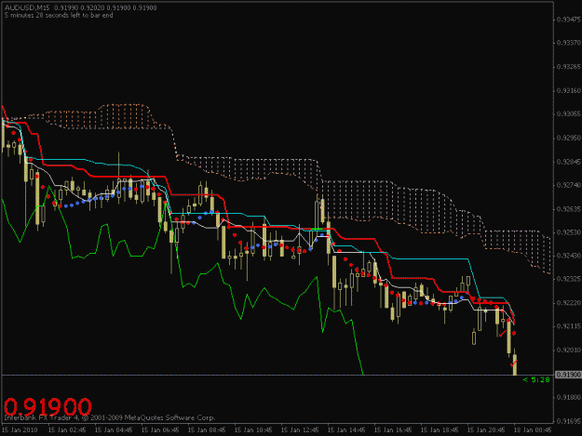This screenshot has height=436, width=582.
Task: Select the '18 Jan 00:45' time label
Action: (533, 430)
